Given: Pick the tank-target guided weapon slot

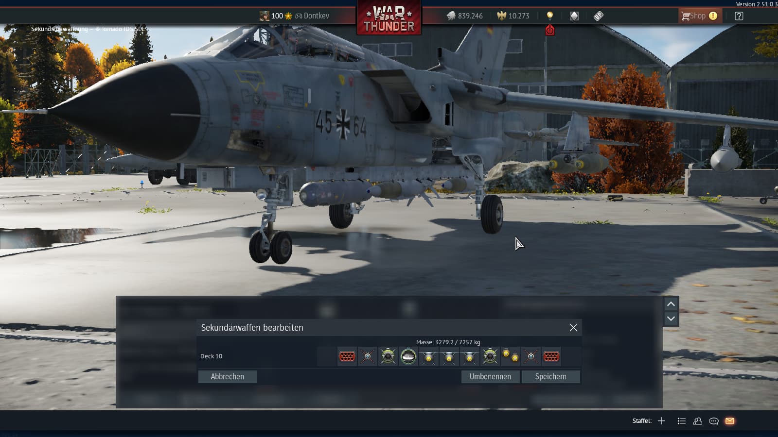Looking at the screenshot, I should tap(408, 356).
